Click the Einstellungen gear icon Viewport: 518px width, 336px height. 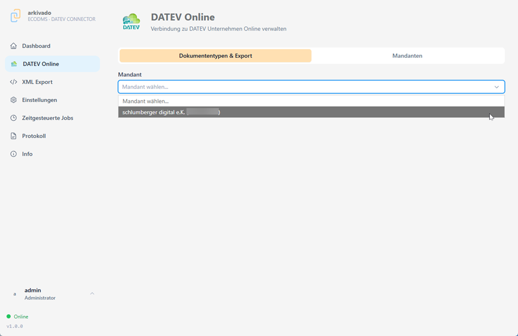coord(14,100)
